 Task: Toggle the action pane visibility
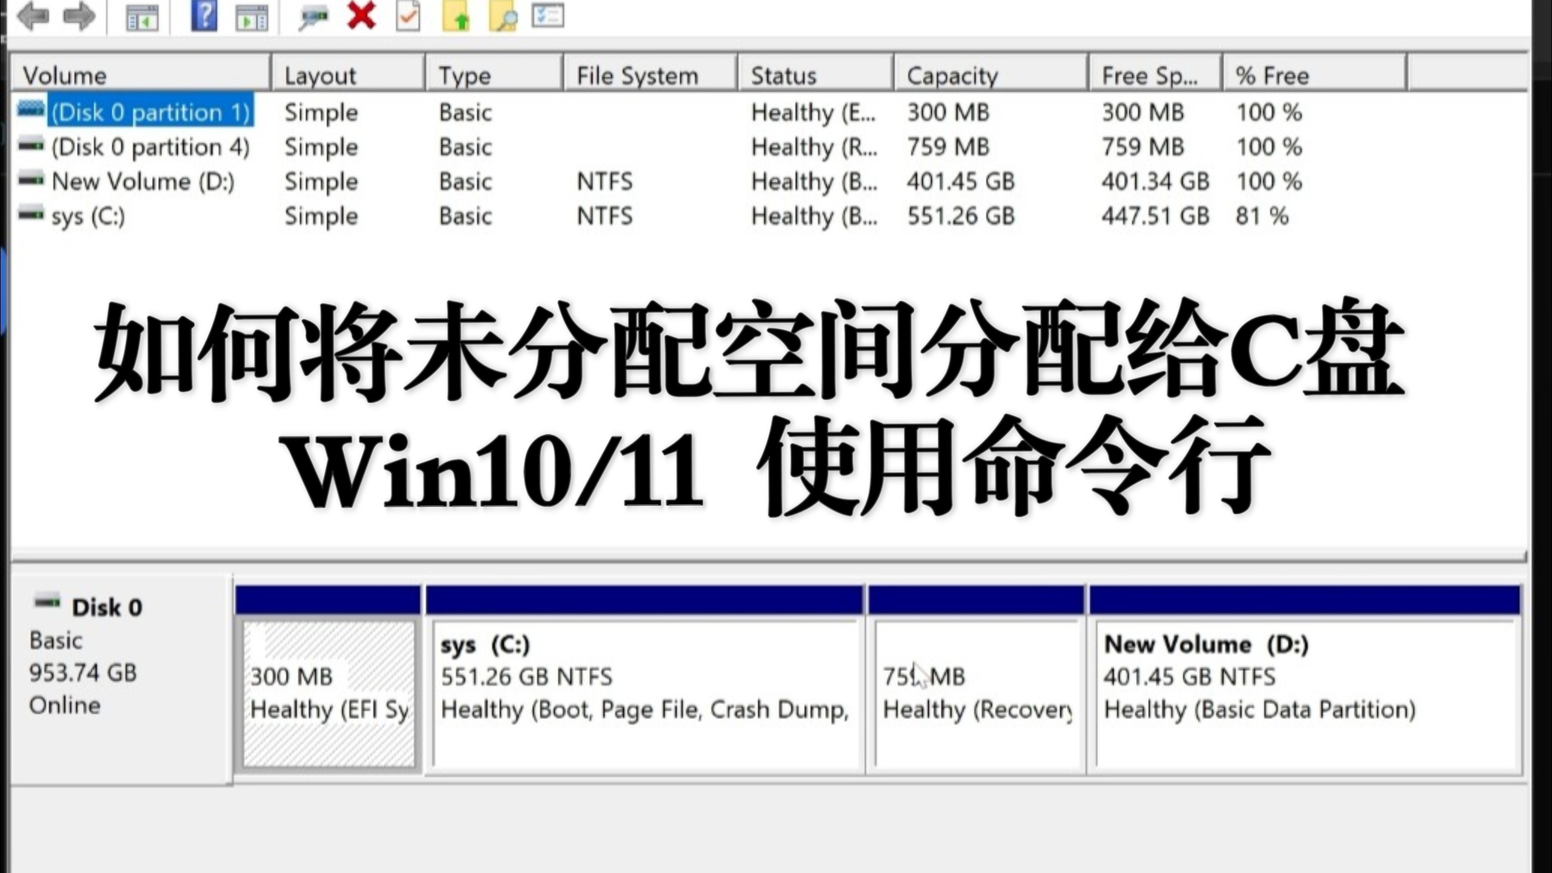(250, 16)
